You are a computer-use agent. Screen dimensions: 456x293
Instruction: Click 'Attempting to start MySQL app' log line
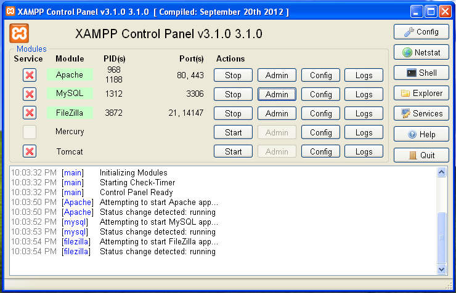tap(159, 222)
